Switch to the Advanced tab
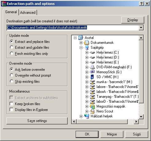This screenshot has height=141, width=151. coord(28,13)
